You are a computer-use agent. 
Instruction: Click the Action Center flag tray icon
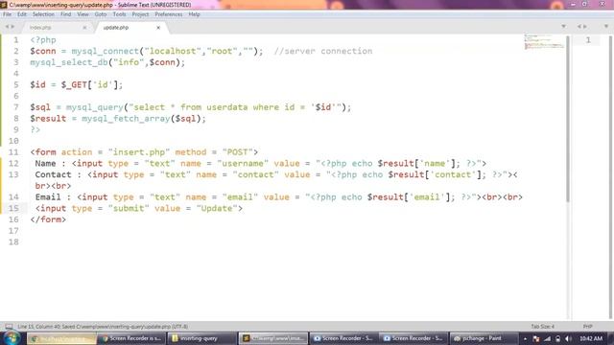coord(536,338)
